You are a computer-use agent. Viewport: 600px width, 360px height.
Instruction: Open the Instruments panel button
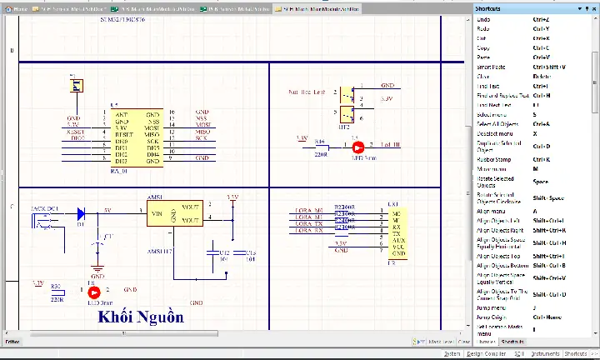(545, 354)
